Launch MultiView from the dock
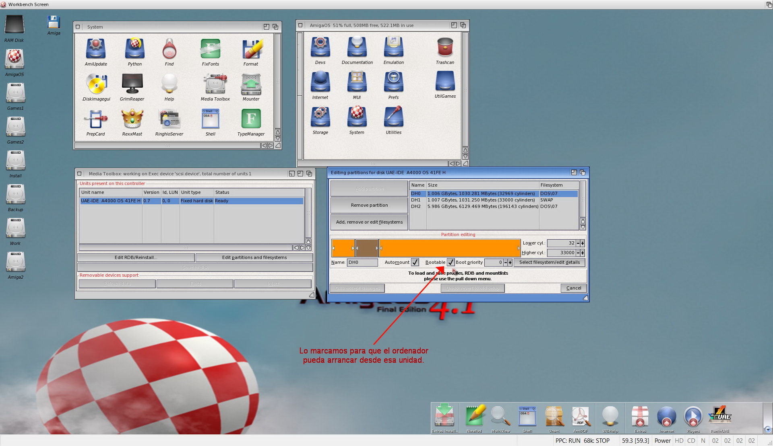773x446 pixels. pyautogui.click(x=500, y=417)
